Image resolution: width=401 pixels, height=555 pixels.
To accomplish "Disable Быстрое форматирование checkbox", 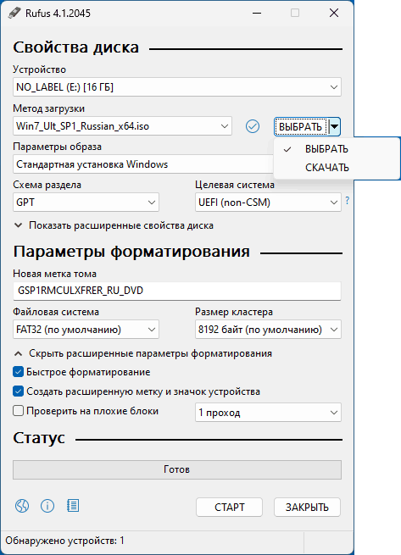I will pos(18,372).
